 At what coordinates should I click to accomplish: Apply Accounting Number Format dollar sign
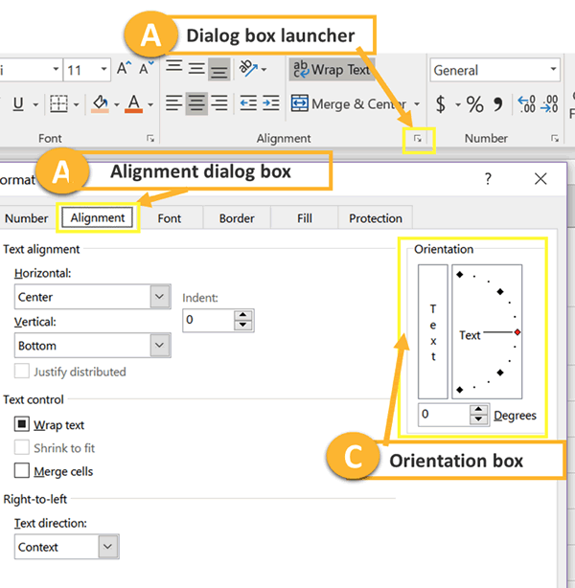(441, 103)
